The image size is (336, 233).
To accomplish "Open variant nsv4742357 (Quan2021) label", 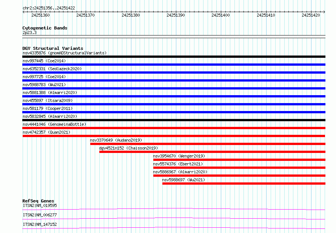I will 46,132.
